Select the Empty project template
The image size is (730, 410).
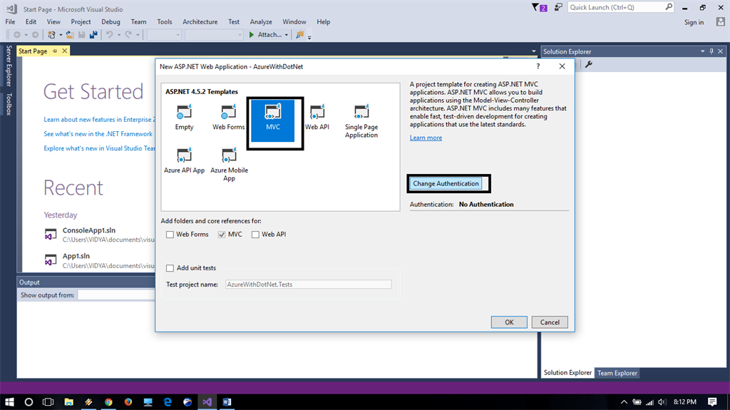coord(184,118)
